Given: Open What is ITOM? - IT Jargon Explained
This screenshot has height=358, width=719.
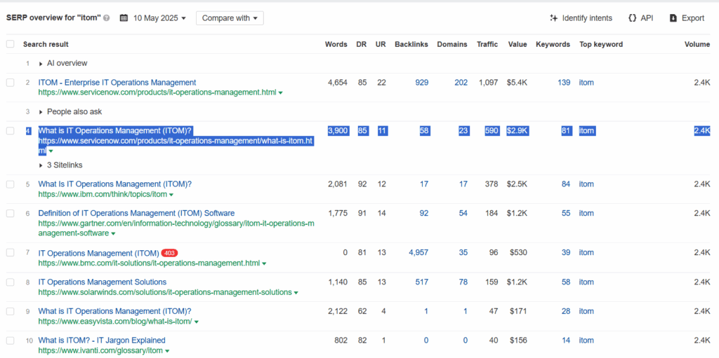Looking at the screenshot, I should pyautogui.click(x=102, y=340).
